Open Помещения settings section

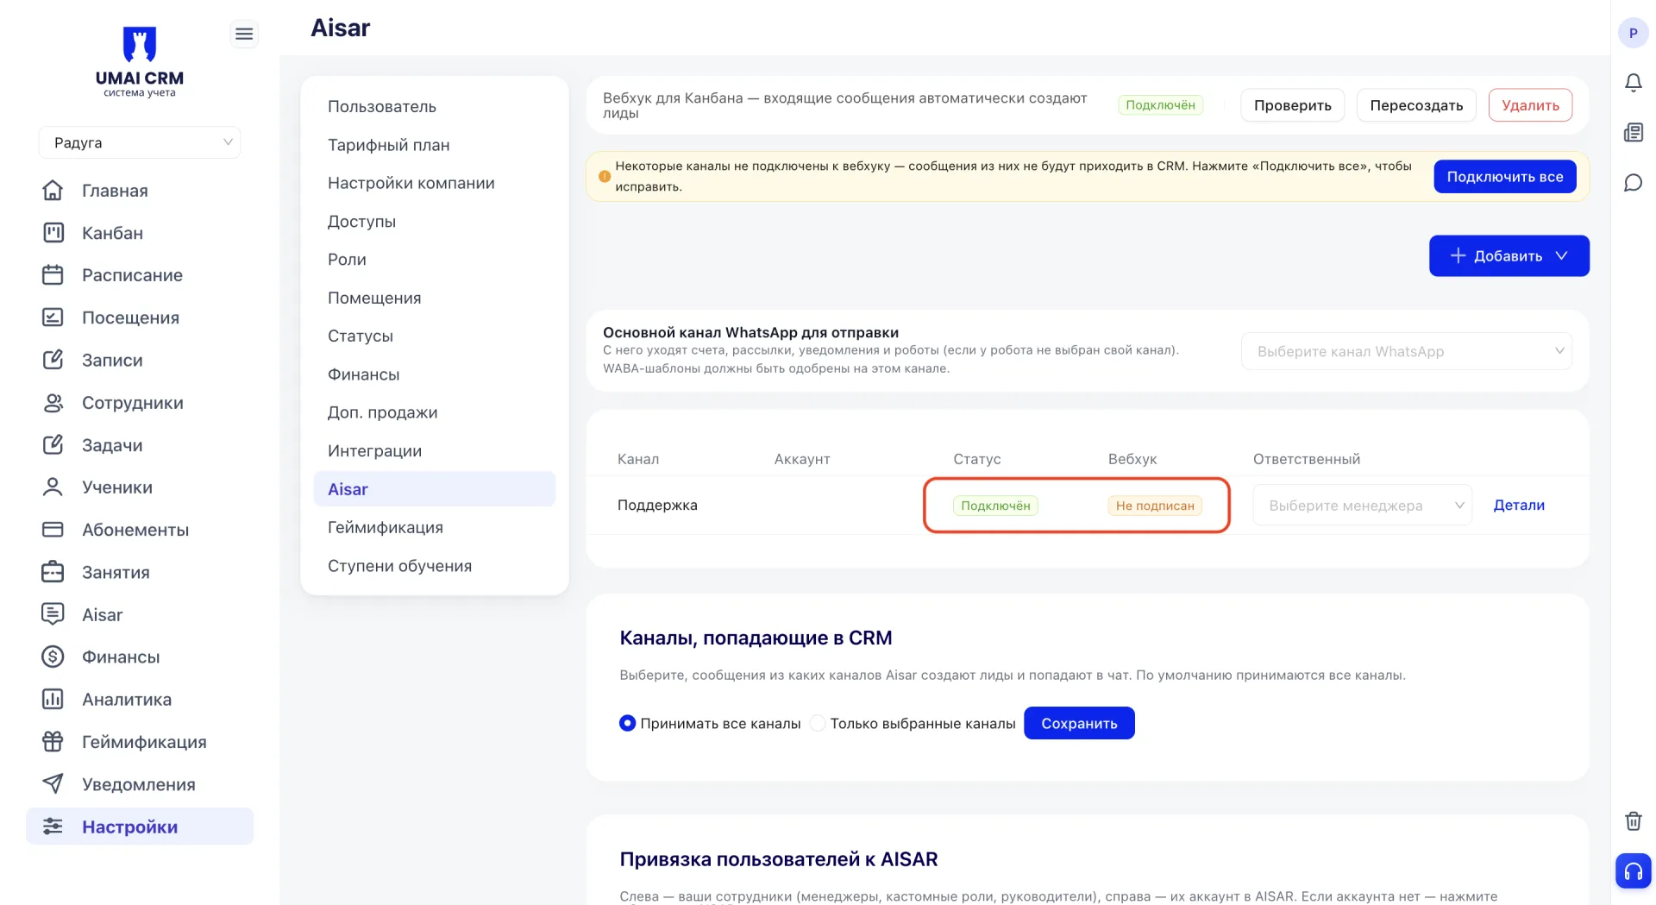click(x=374, y=298)
